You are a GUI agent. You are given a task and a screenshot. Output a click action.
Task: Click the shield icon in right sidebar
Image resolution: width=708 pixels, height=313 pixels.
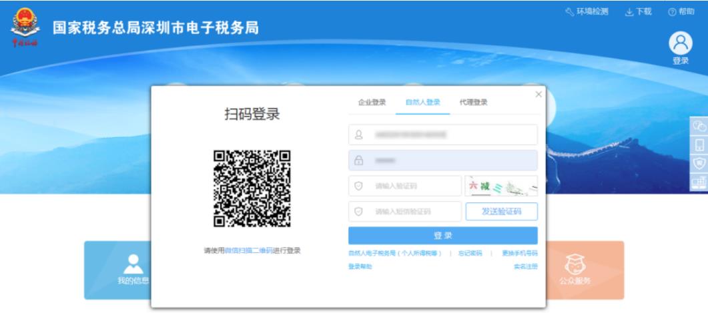tap(699, 163)
